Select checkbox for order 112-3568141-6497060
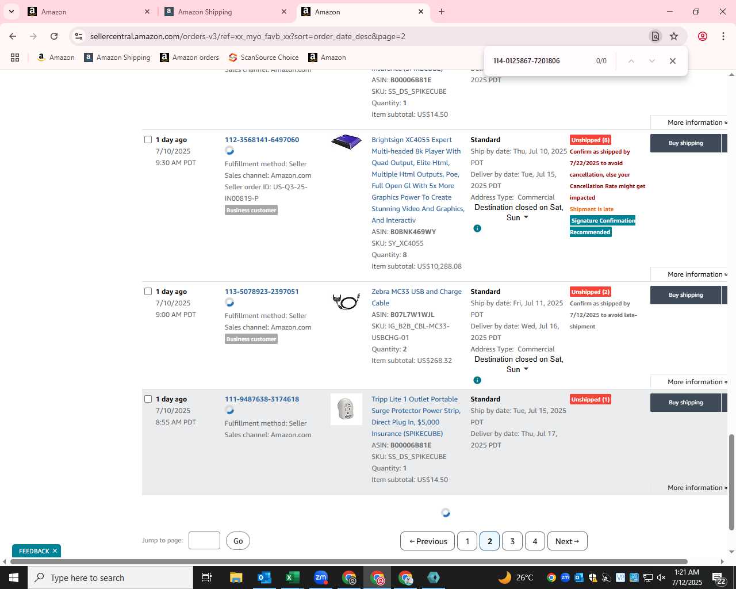736x589 pixels. (x=148, y=140)
